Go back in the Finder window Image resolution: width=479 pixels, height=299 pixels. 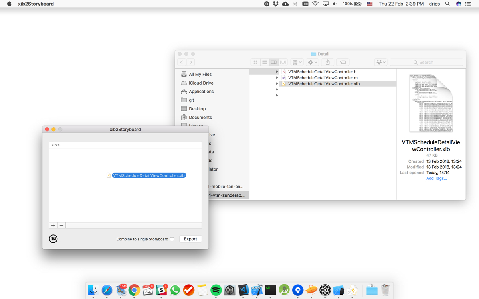pyautogui.click(x=182, y=62)
